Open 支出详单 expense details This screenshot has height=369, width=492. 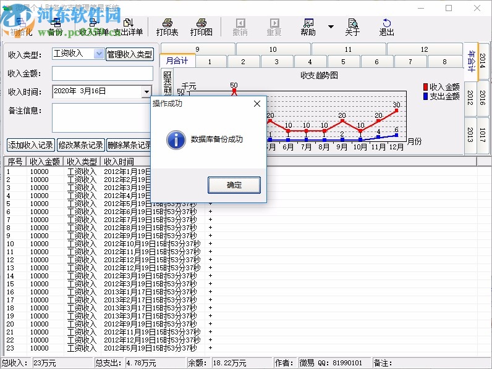click(x=128, y=27)
